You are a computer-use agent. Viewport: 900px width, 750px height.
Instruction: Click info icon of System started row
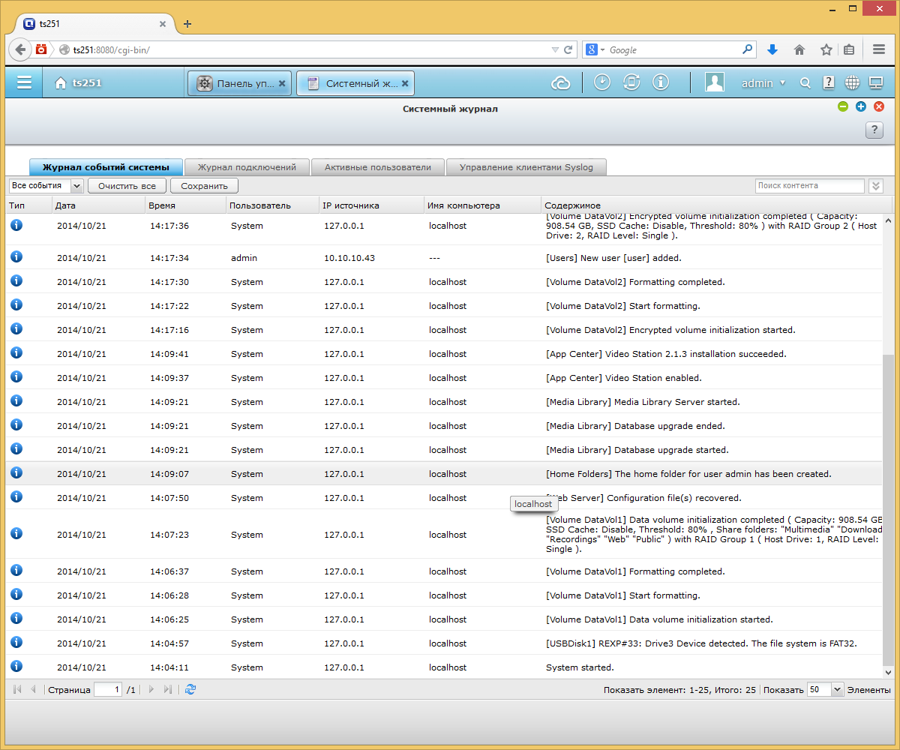[x=16, y=666]
